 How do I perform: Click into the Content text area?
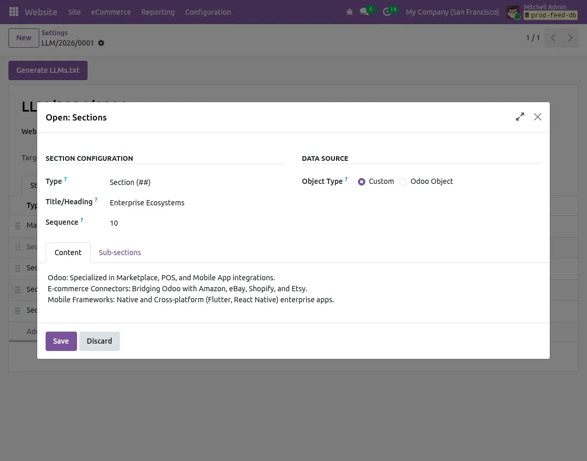click(293, 289)
